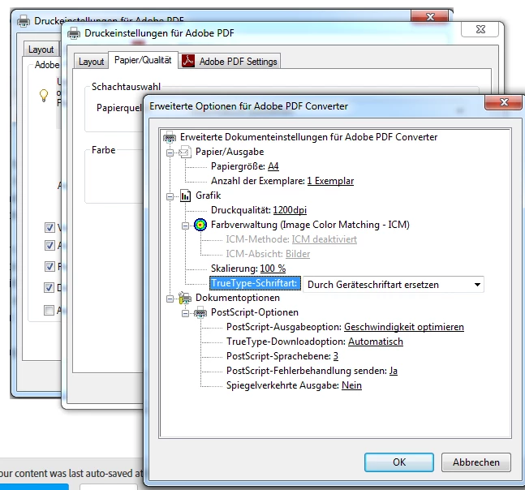This screenshot has width=525, height=490.
Task: Click the Abbrechen button
Action: pyautogui.click(x=476, y=462)
